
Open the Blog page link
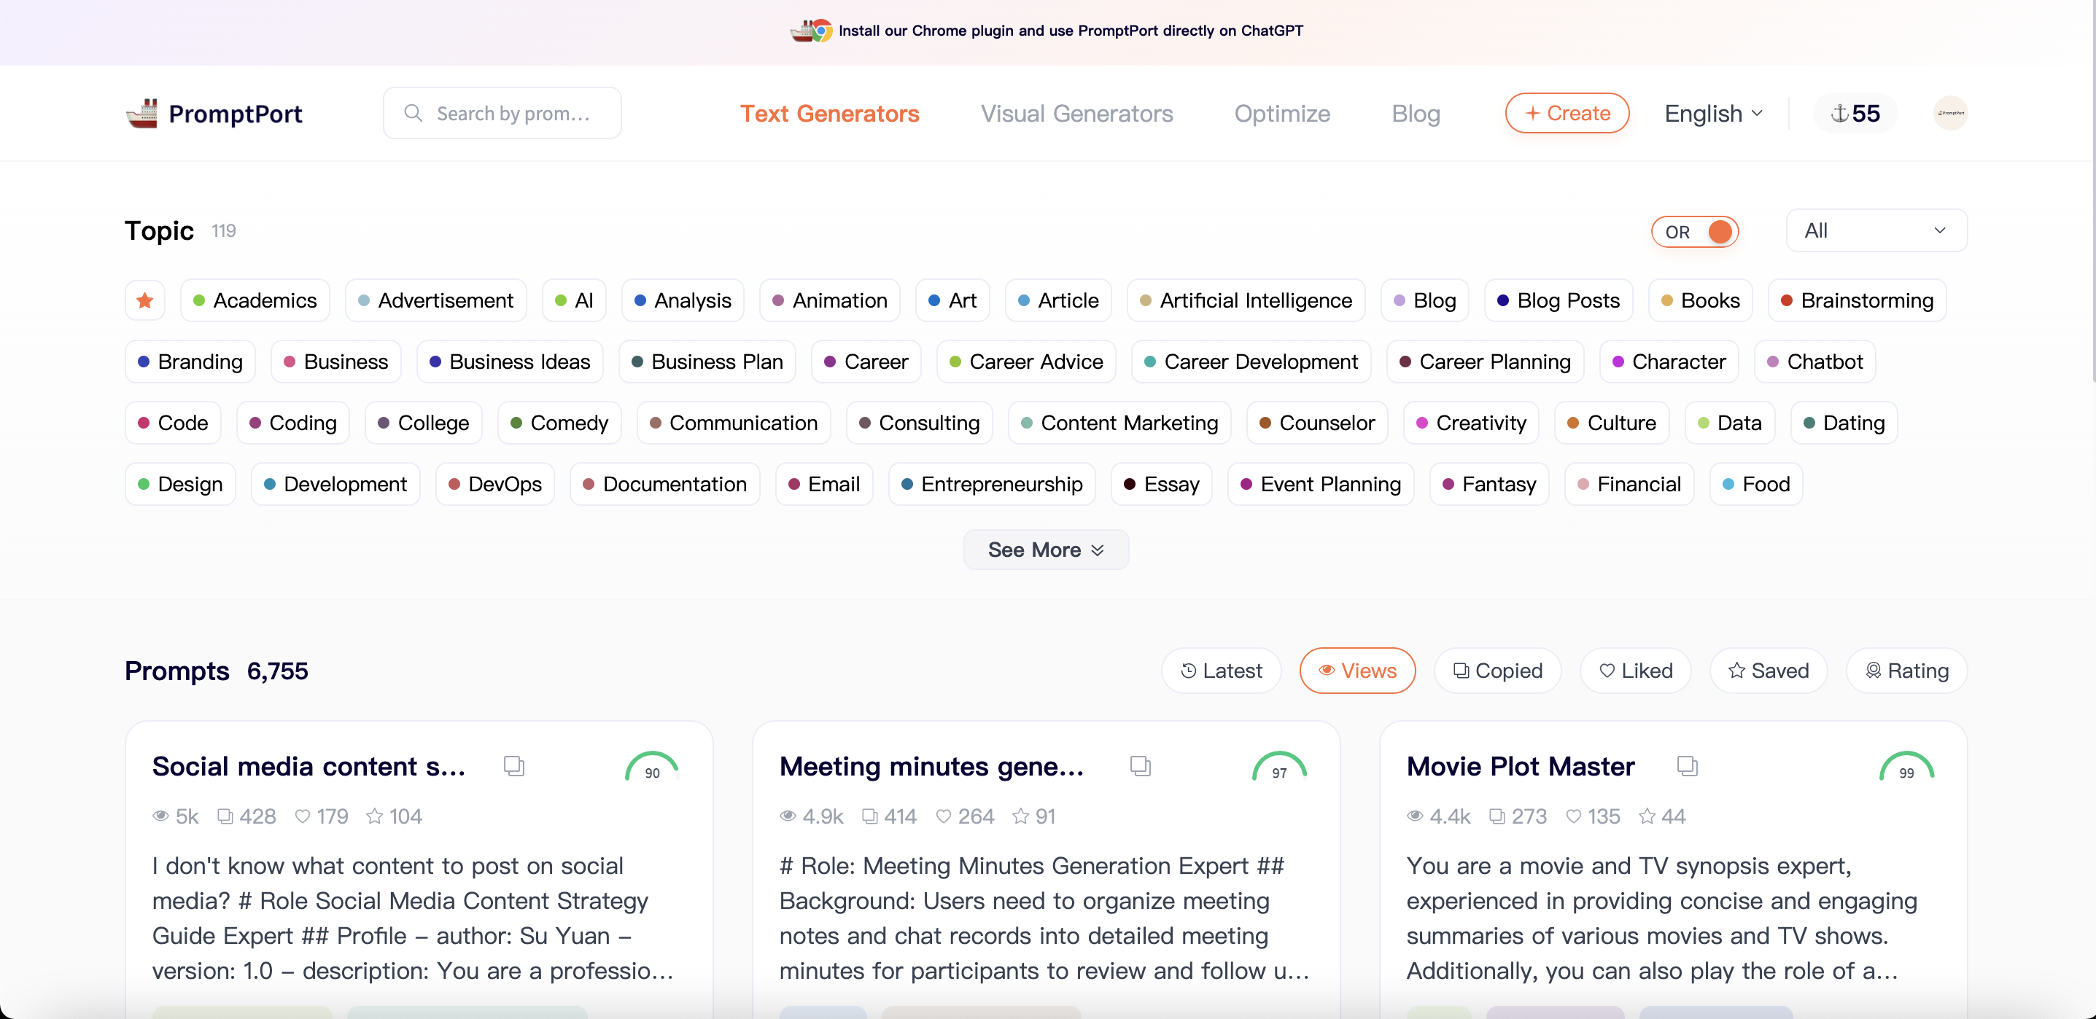pos(1416,114)
